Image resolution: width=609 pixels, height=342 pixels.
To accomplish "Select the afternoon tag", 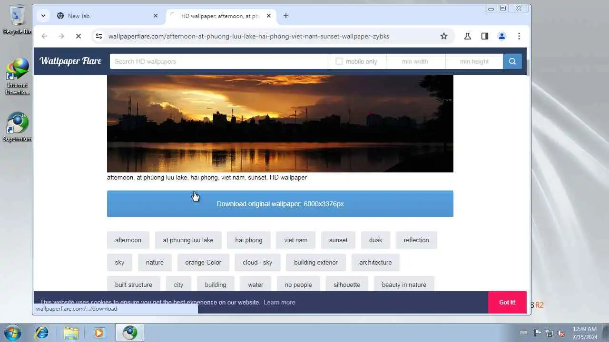I will point(128,240).
